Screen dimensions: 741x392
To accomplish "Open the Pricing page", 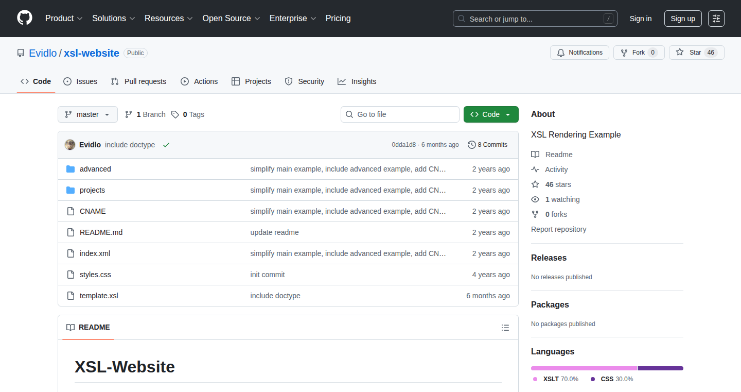I will [338, 19].
